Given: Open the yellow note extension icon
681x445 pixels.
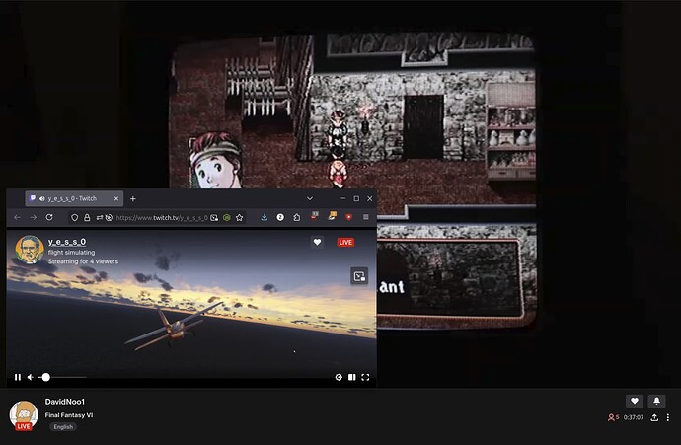Looking at the screenshot, I should coord(332,216).
